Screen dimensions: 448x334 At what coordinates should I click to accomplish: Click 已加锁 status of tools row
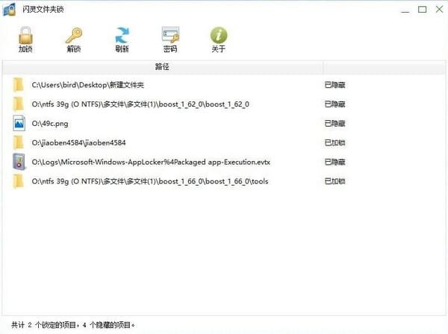(335, 181)
